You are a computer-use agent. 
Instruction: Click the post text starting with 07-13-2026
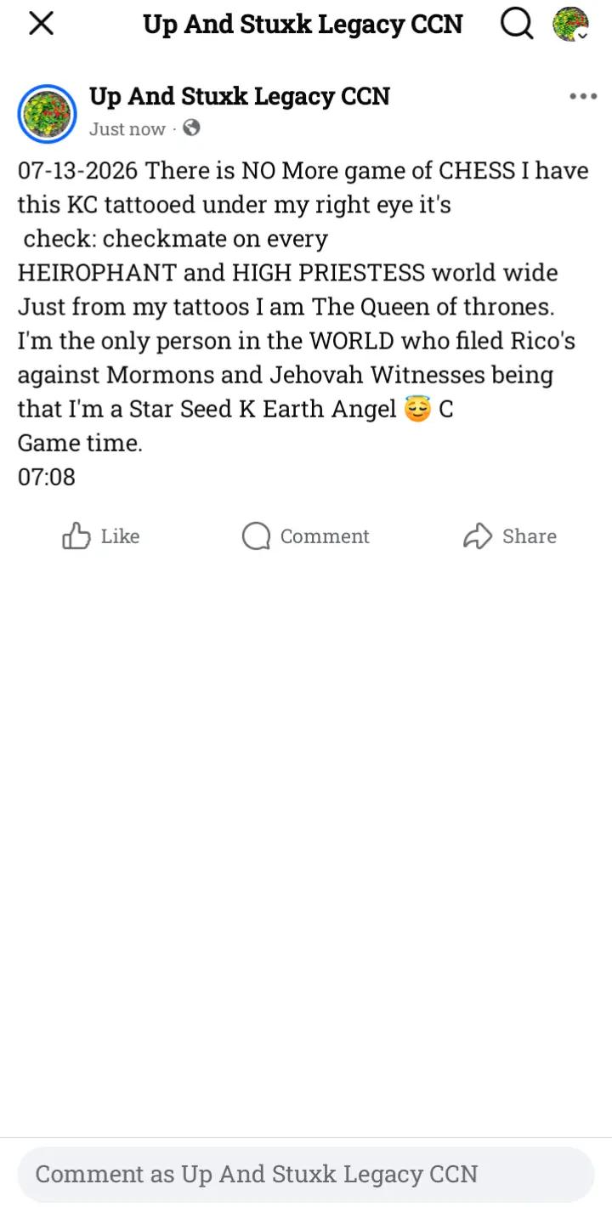point(303,324)
